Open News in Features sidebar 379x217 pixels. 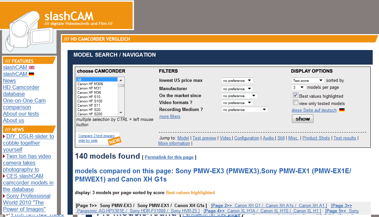coord(9,81)
